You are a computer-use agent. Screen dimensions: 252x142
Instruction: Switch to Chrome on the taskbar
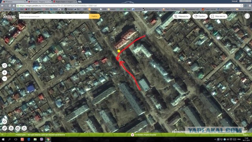click(48, 139)
